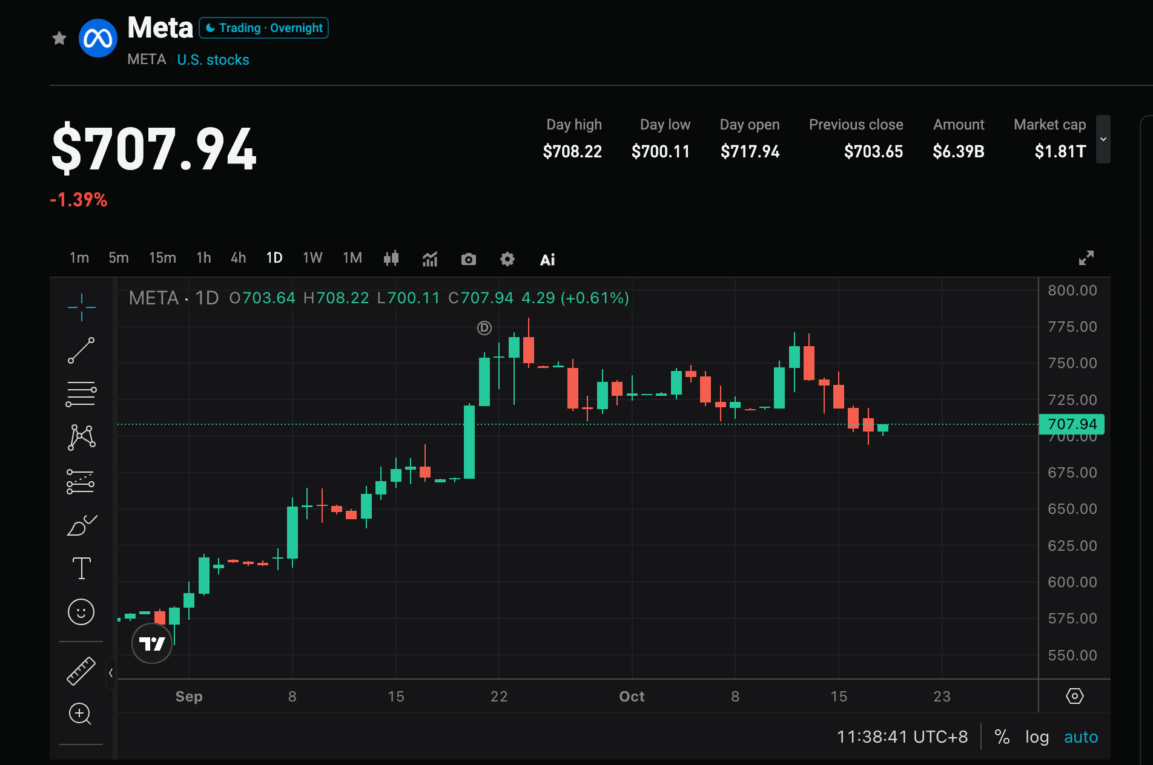1153x765 pixels.
Task: Select the brush drawing tool
Action: [81, 525]
